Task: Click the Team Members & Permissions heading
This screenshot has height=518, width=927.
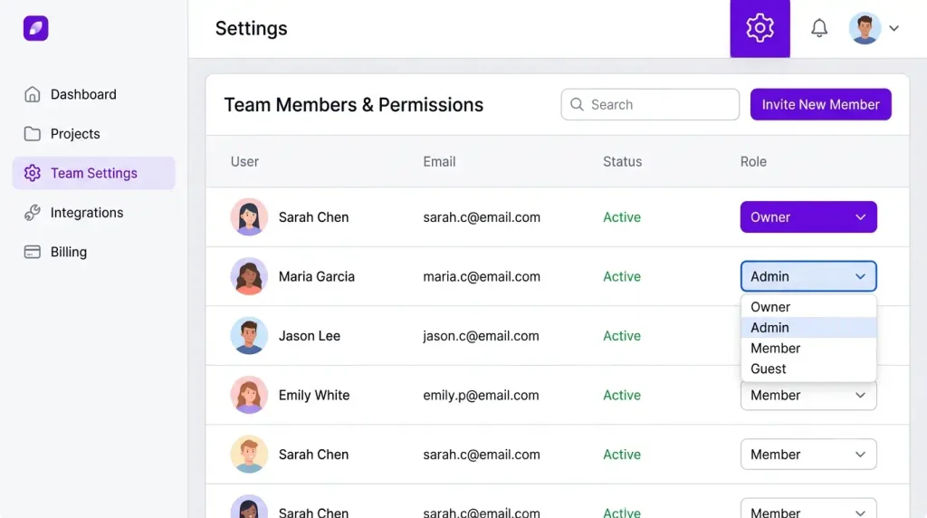Action: pyautogui.click(x=354, y=105)
